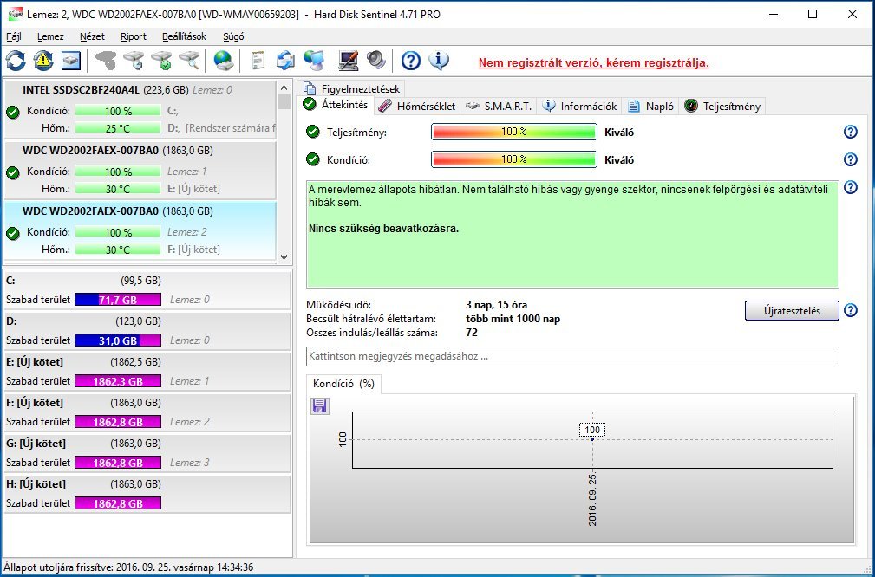Switch to the Figyelmeztetések tab
875x577 pixels.
pos(351,88)
